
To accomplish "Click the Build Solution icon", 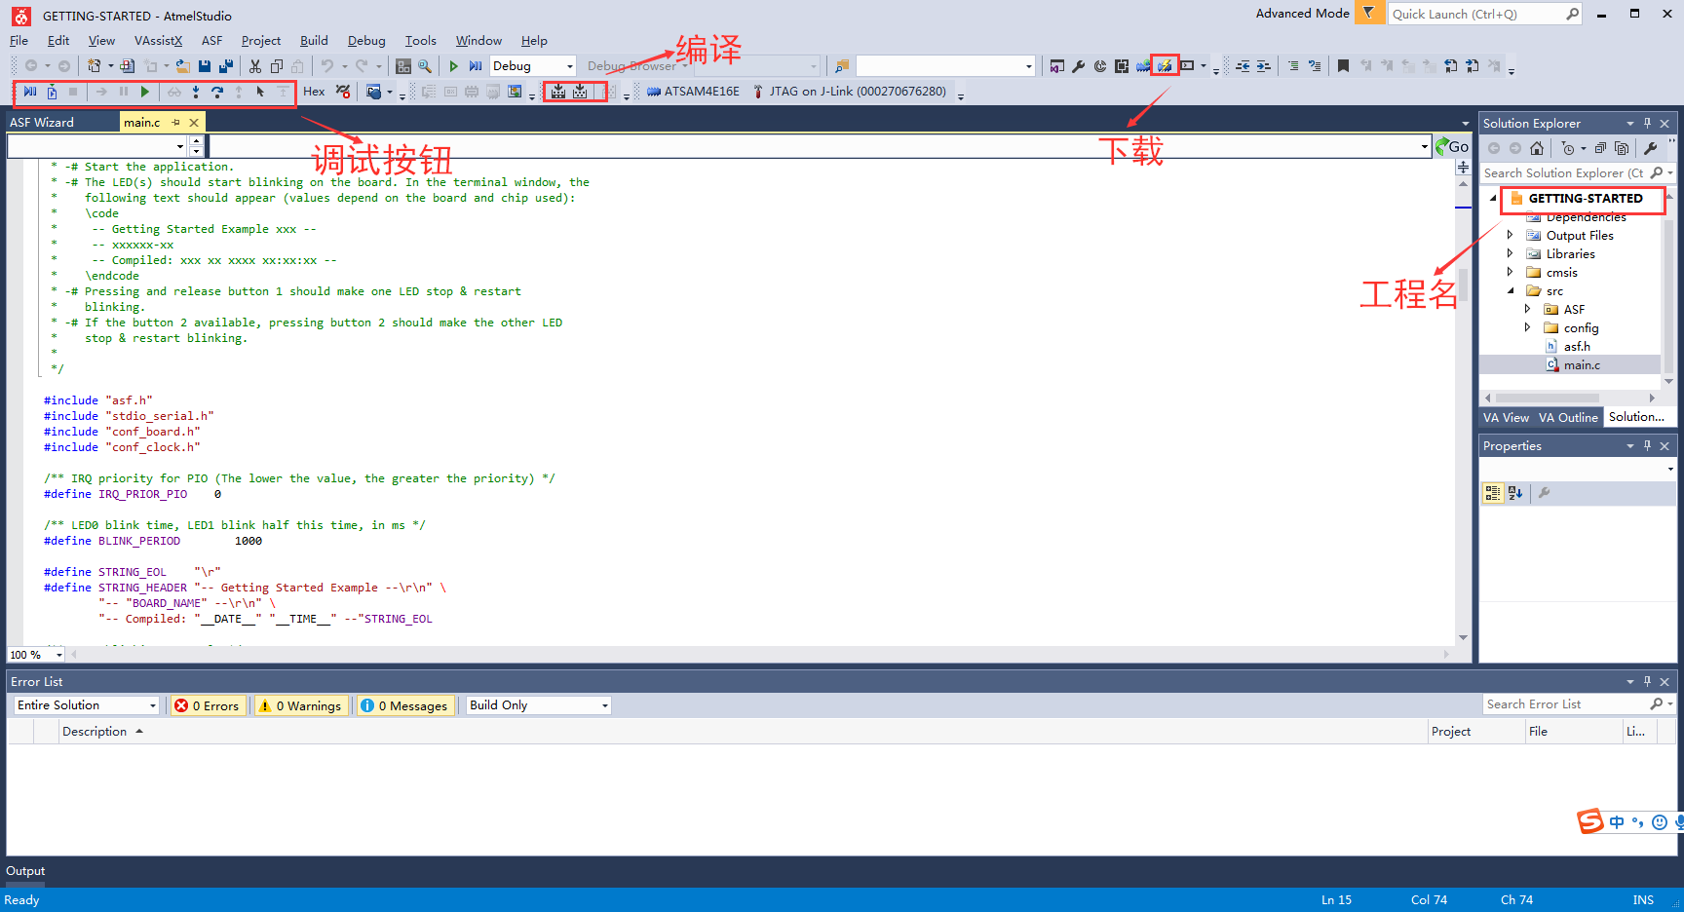I will pos(558,92).
